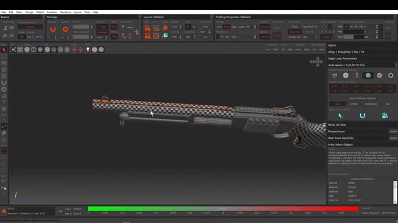Click the light bulb icon in viewport toolbar
The image size is (398, 223).
88,50
